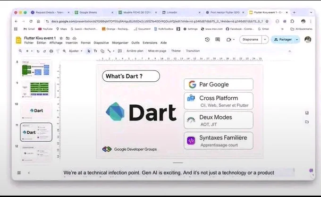The image size is (321, 197).
Task: Select the line tool
Action: (x=109, y=51)
